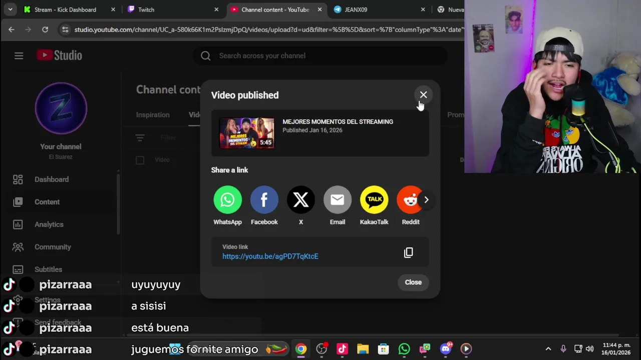The width and height of the screenshot is (641, 360).
Task: Go back in the browser
Action: [x=12, y=29]
